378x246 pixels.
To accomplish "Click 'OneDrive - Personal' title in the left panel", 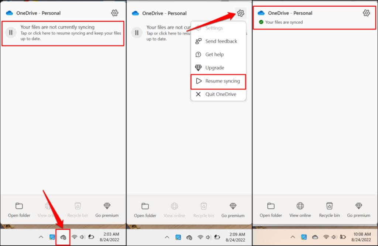I will 38,13.
